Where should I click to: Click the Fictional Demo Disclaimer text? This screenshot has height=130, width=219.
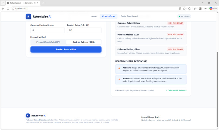click(72, 121)
